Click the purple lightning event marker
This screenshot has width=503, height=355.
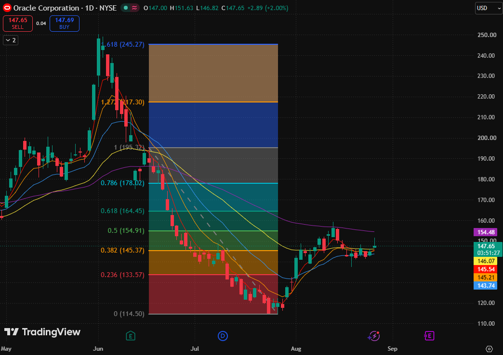point(374,336)
